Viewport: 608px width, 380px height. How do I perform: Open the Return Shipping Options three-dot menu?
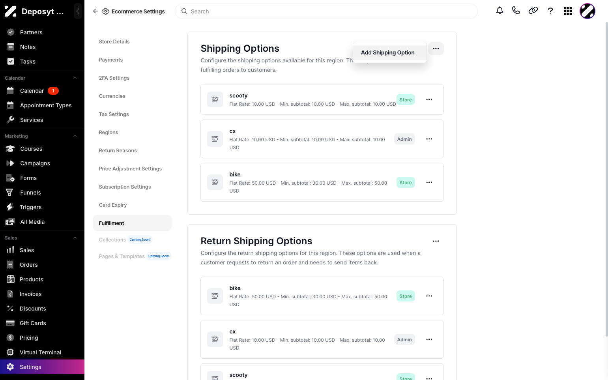click(436, 241)
